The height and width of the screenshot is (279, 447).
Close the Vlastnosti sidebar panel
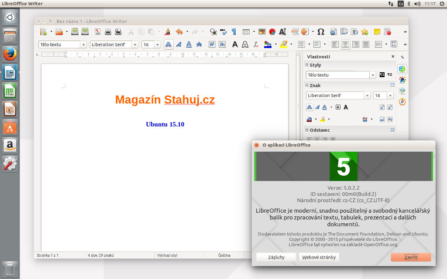393,56
